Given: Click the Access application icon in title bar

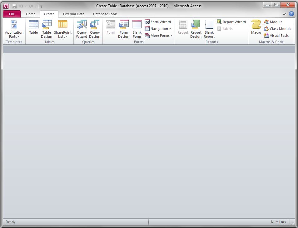Looking at the screenshot, I should pyautogui.click(x=6, y=6).
